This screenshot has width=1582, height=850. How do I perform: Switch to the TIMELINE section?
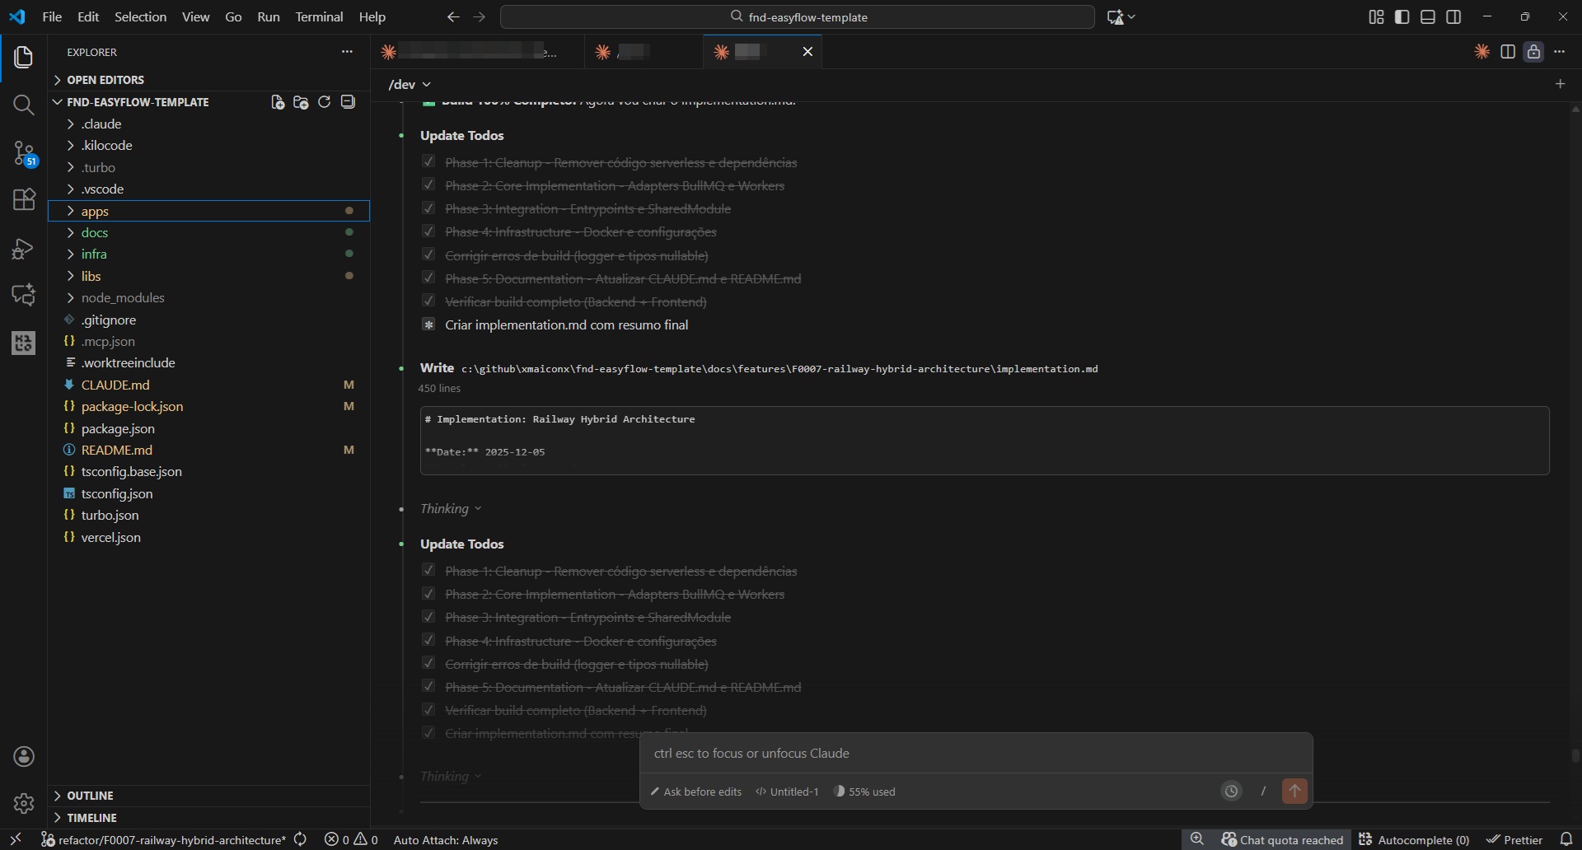click(x=91, y=817)
